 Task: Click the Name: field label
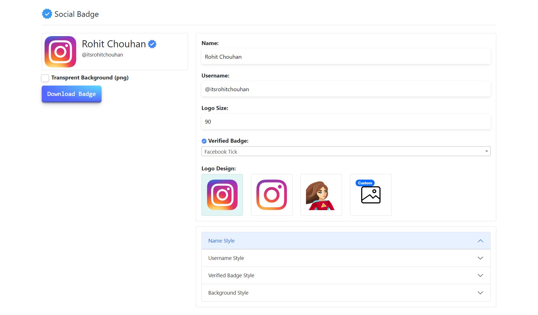[x=210, y=43]
